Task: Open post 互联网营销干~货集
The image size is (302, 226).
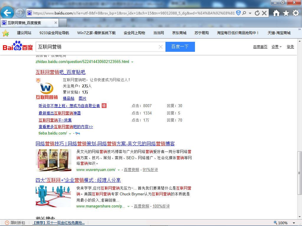Action: pos(55,120)
